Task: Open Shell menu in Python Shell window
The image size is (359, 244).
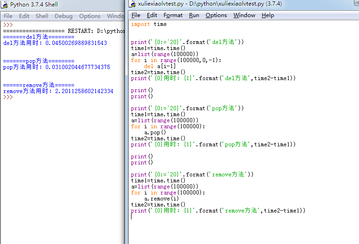Action: pos(42,16)
